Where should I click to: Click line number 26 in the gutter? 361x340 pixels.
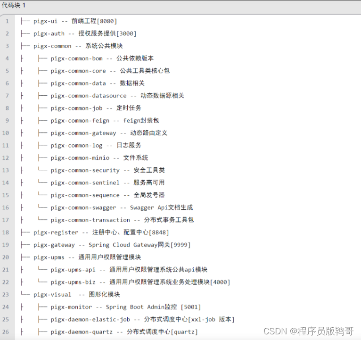click(x=6, y=332)
